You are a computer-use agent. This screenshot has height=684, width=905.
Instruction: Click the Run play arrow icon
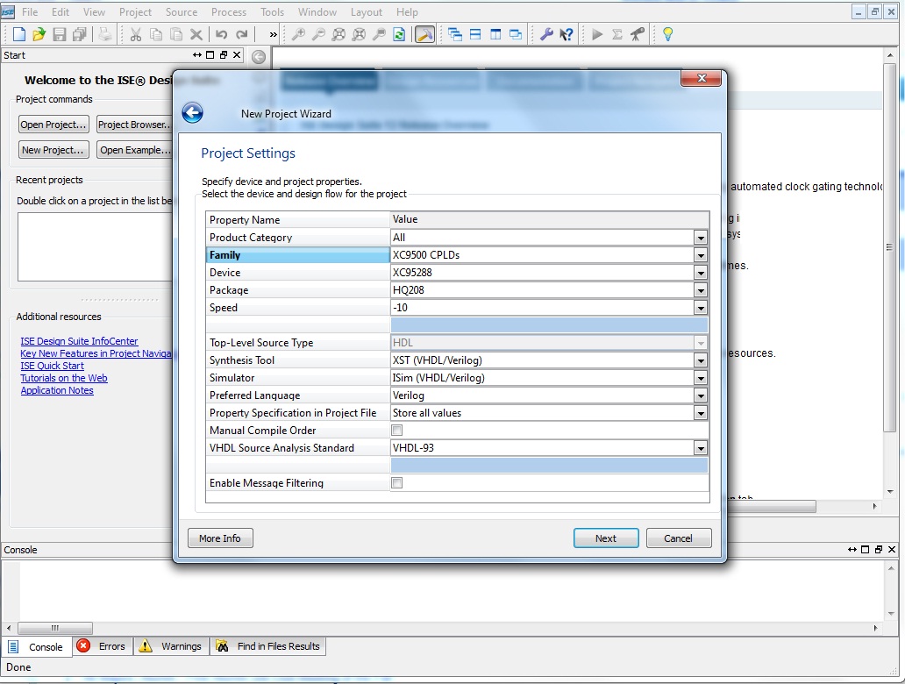[x=597, y=34]
